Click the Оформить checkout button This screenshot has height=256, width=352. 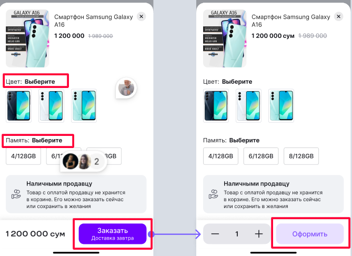pyautogui.click(x=310, y=234)
